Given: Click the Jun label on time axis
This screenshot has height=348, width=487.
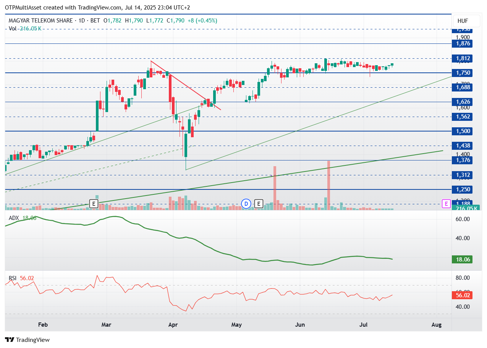Looking at the screenshot, I should [x=300, y=325].
